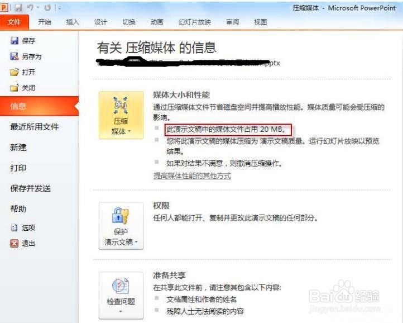Select 信息 in the backstage menu

tap(39, 106)
